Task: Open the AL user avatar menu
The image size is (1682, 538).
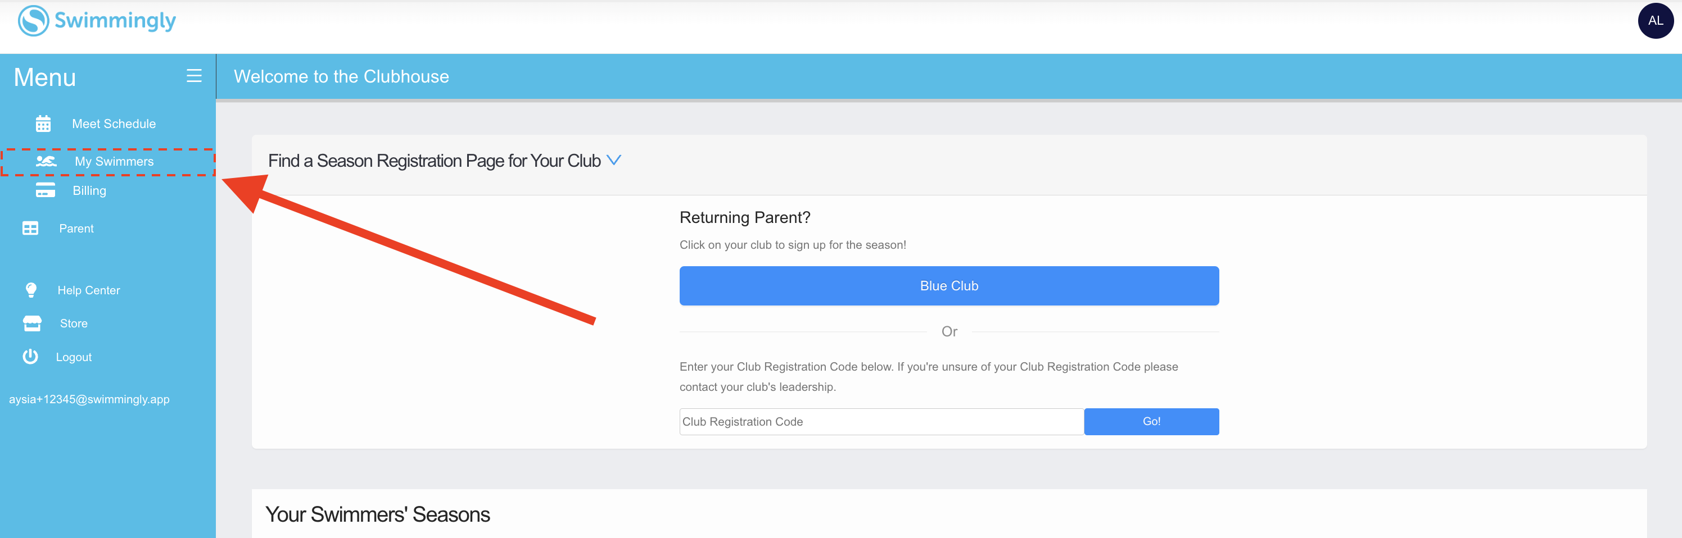Action: [1655, 21]
